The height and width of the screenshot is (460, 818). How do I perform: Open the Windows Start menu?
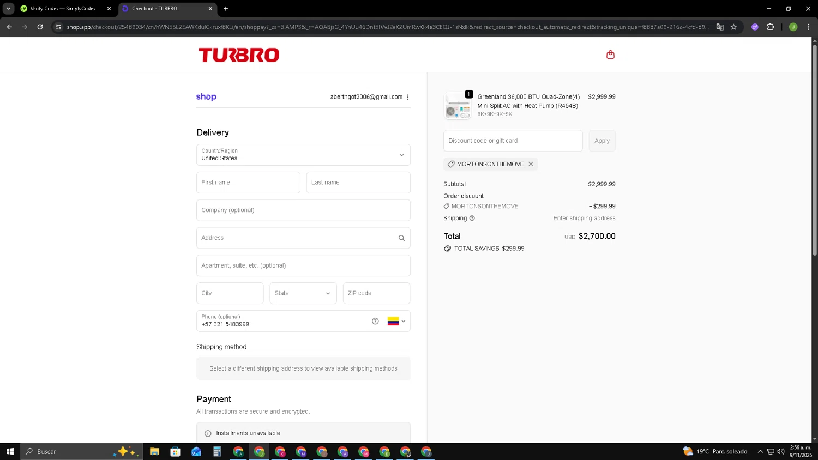point(10,451)
